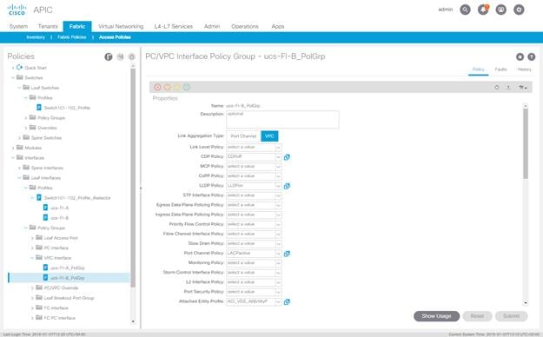The width and height of the screenshot is (543, 337).
Task: Click the third icon in Policies panel header
Action: [131, 56]
